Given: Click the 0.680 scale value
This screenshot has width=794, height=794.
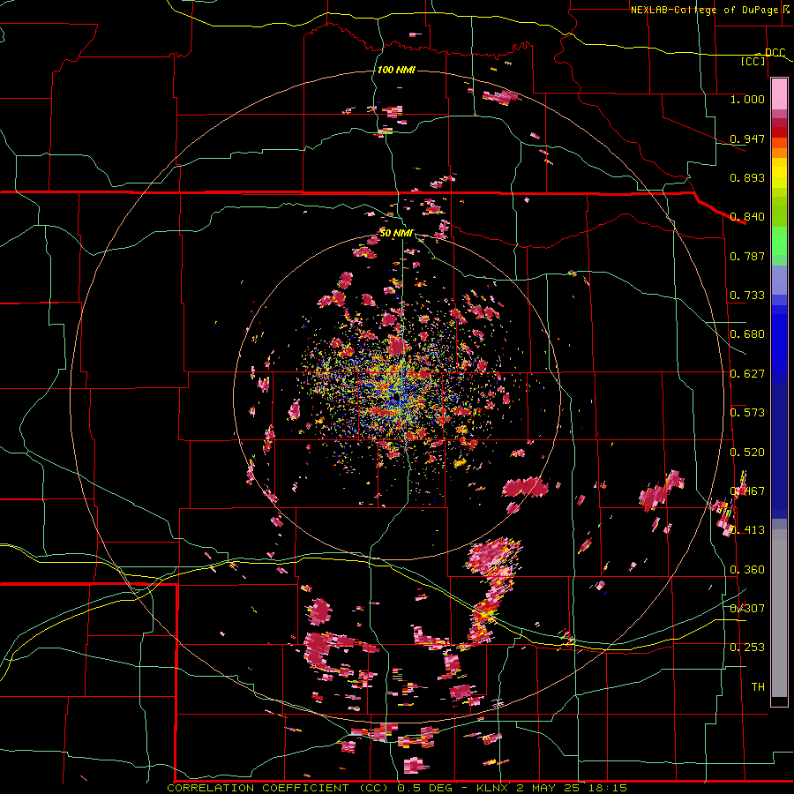Looking at the screenshot, I should coord(747,334).
